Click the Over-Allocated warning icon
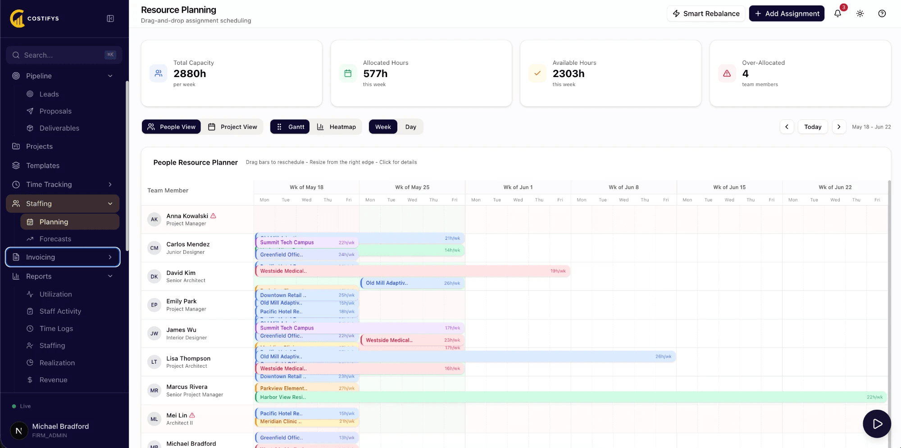901x448 pixels. click(x=727, y=73)
